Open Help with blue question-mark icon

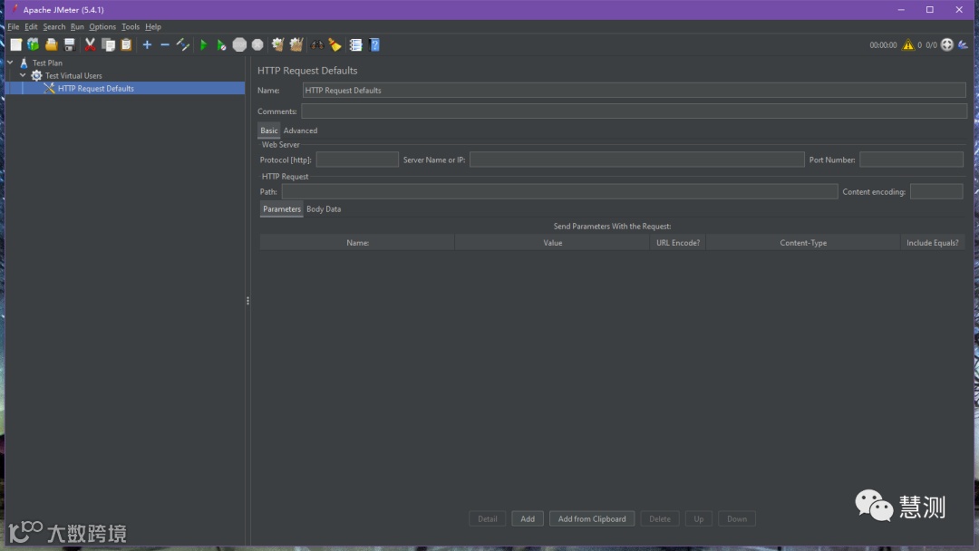(x=374, y=44)
